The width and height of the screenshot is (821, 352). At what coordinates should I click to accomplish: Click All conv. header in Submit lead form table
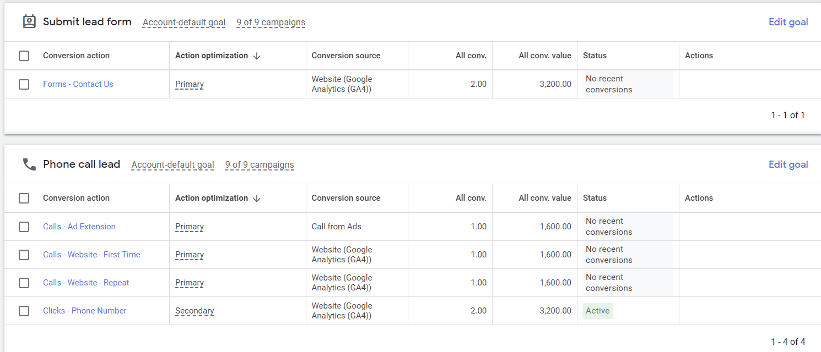point(471,56)
